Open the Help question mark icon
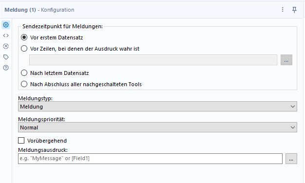Viewport: 305px width, 183px height. [x=6, y=68]
